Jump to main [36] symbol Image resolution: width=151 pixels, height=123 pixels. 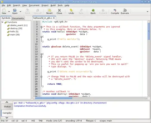pos(15,35)
